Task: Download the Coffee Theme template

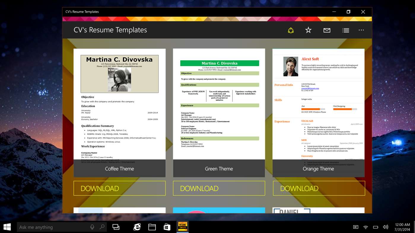Action: (120, 188)
